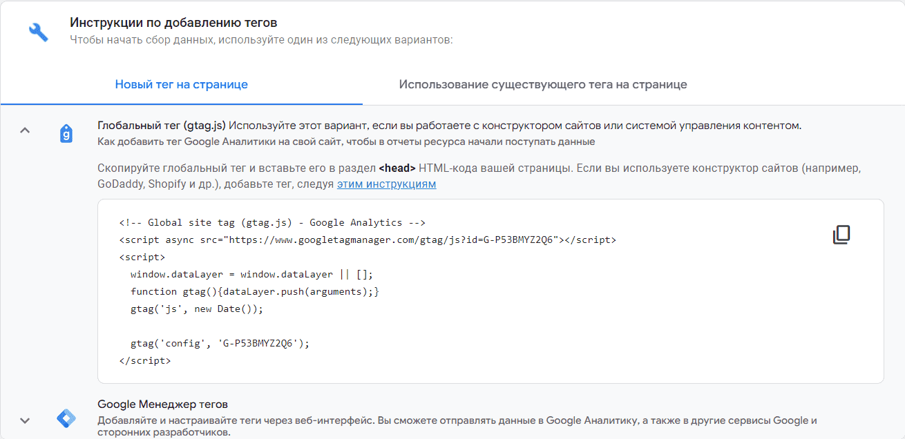Collapse the Глобальный тег (gtag.js) section
The width and height of the screenshot is (905, 439).
tap(25, 130)
